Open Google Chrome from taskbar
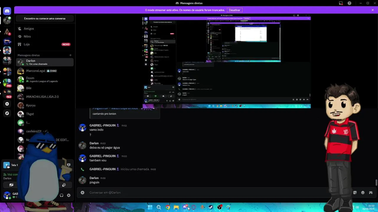 coord(167,207)
